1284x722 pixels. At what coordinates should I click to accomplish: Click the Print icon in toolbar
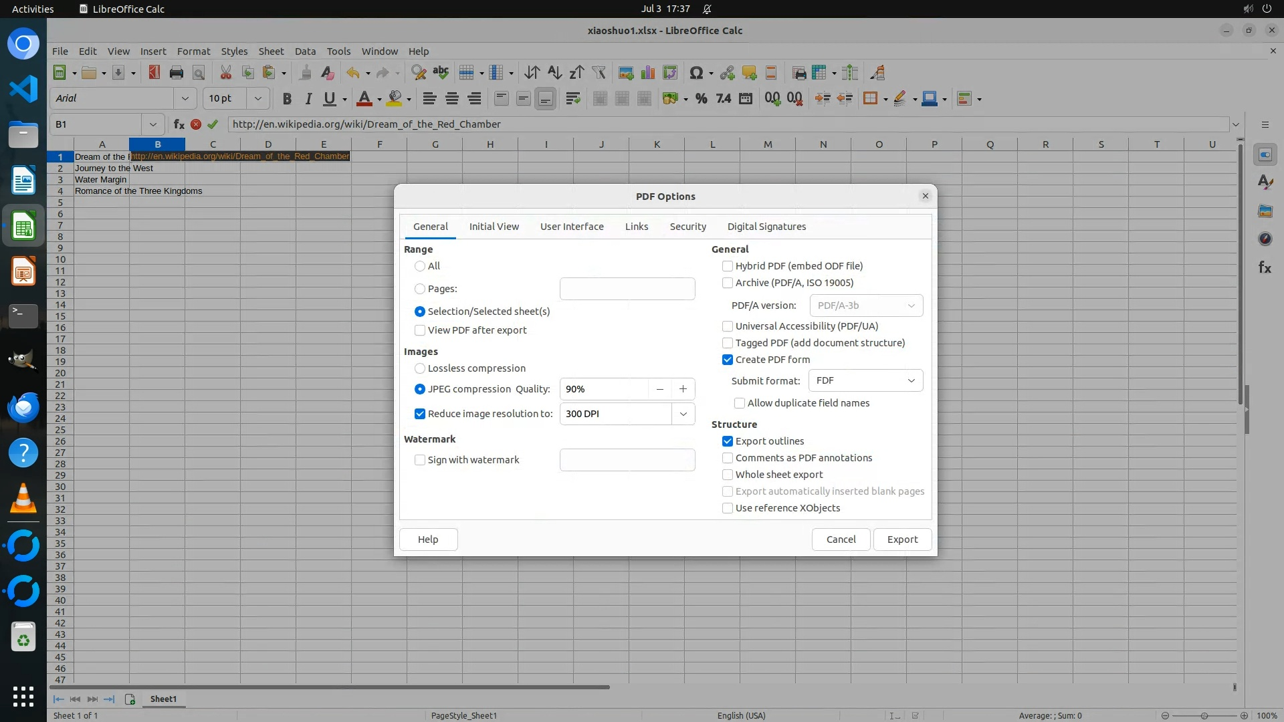177,73
